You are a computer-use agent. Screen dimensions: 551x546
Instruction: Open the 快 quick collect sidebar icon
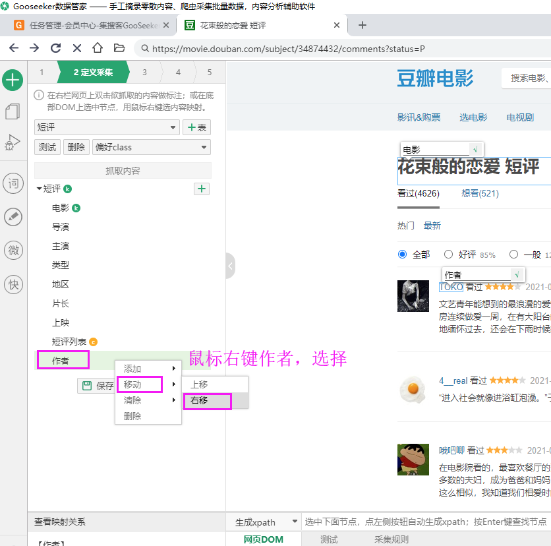pyautogui.click(x=13, y=284)
